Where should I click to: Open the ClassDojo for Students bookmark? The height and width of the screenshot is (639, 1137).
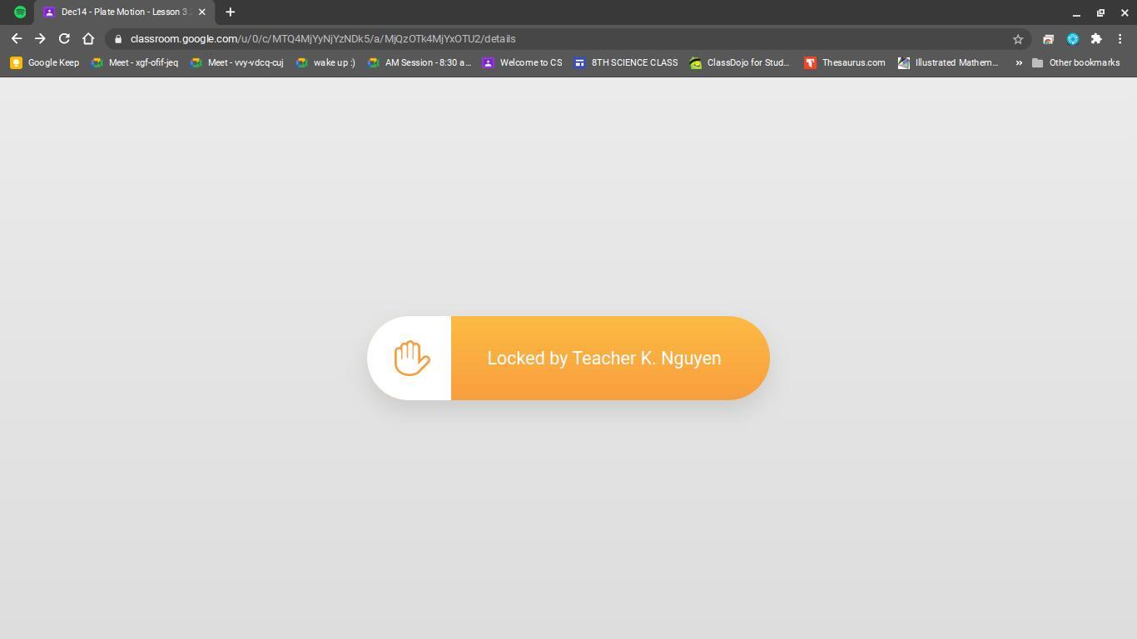pos(740,62)
